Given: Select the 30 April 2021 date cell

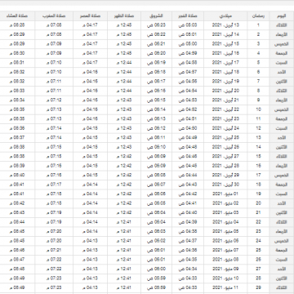Looking at the screenshot, I should click(225, 185).
